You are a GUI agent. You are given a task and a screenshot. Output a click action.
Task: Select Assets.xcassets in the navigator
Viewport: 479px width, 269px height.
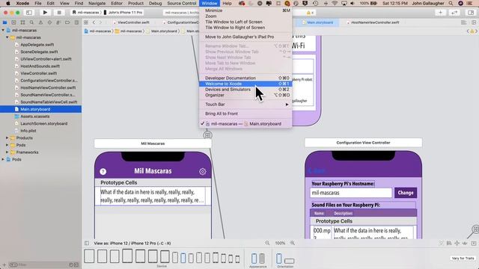[35, 117]
